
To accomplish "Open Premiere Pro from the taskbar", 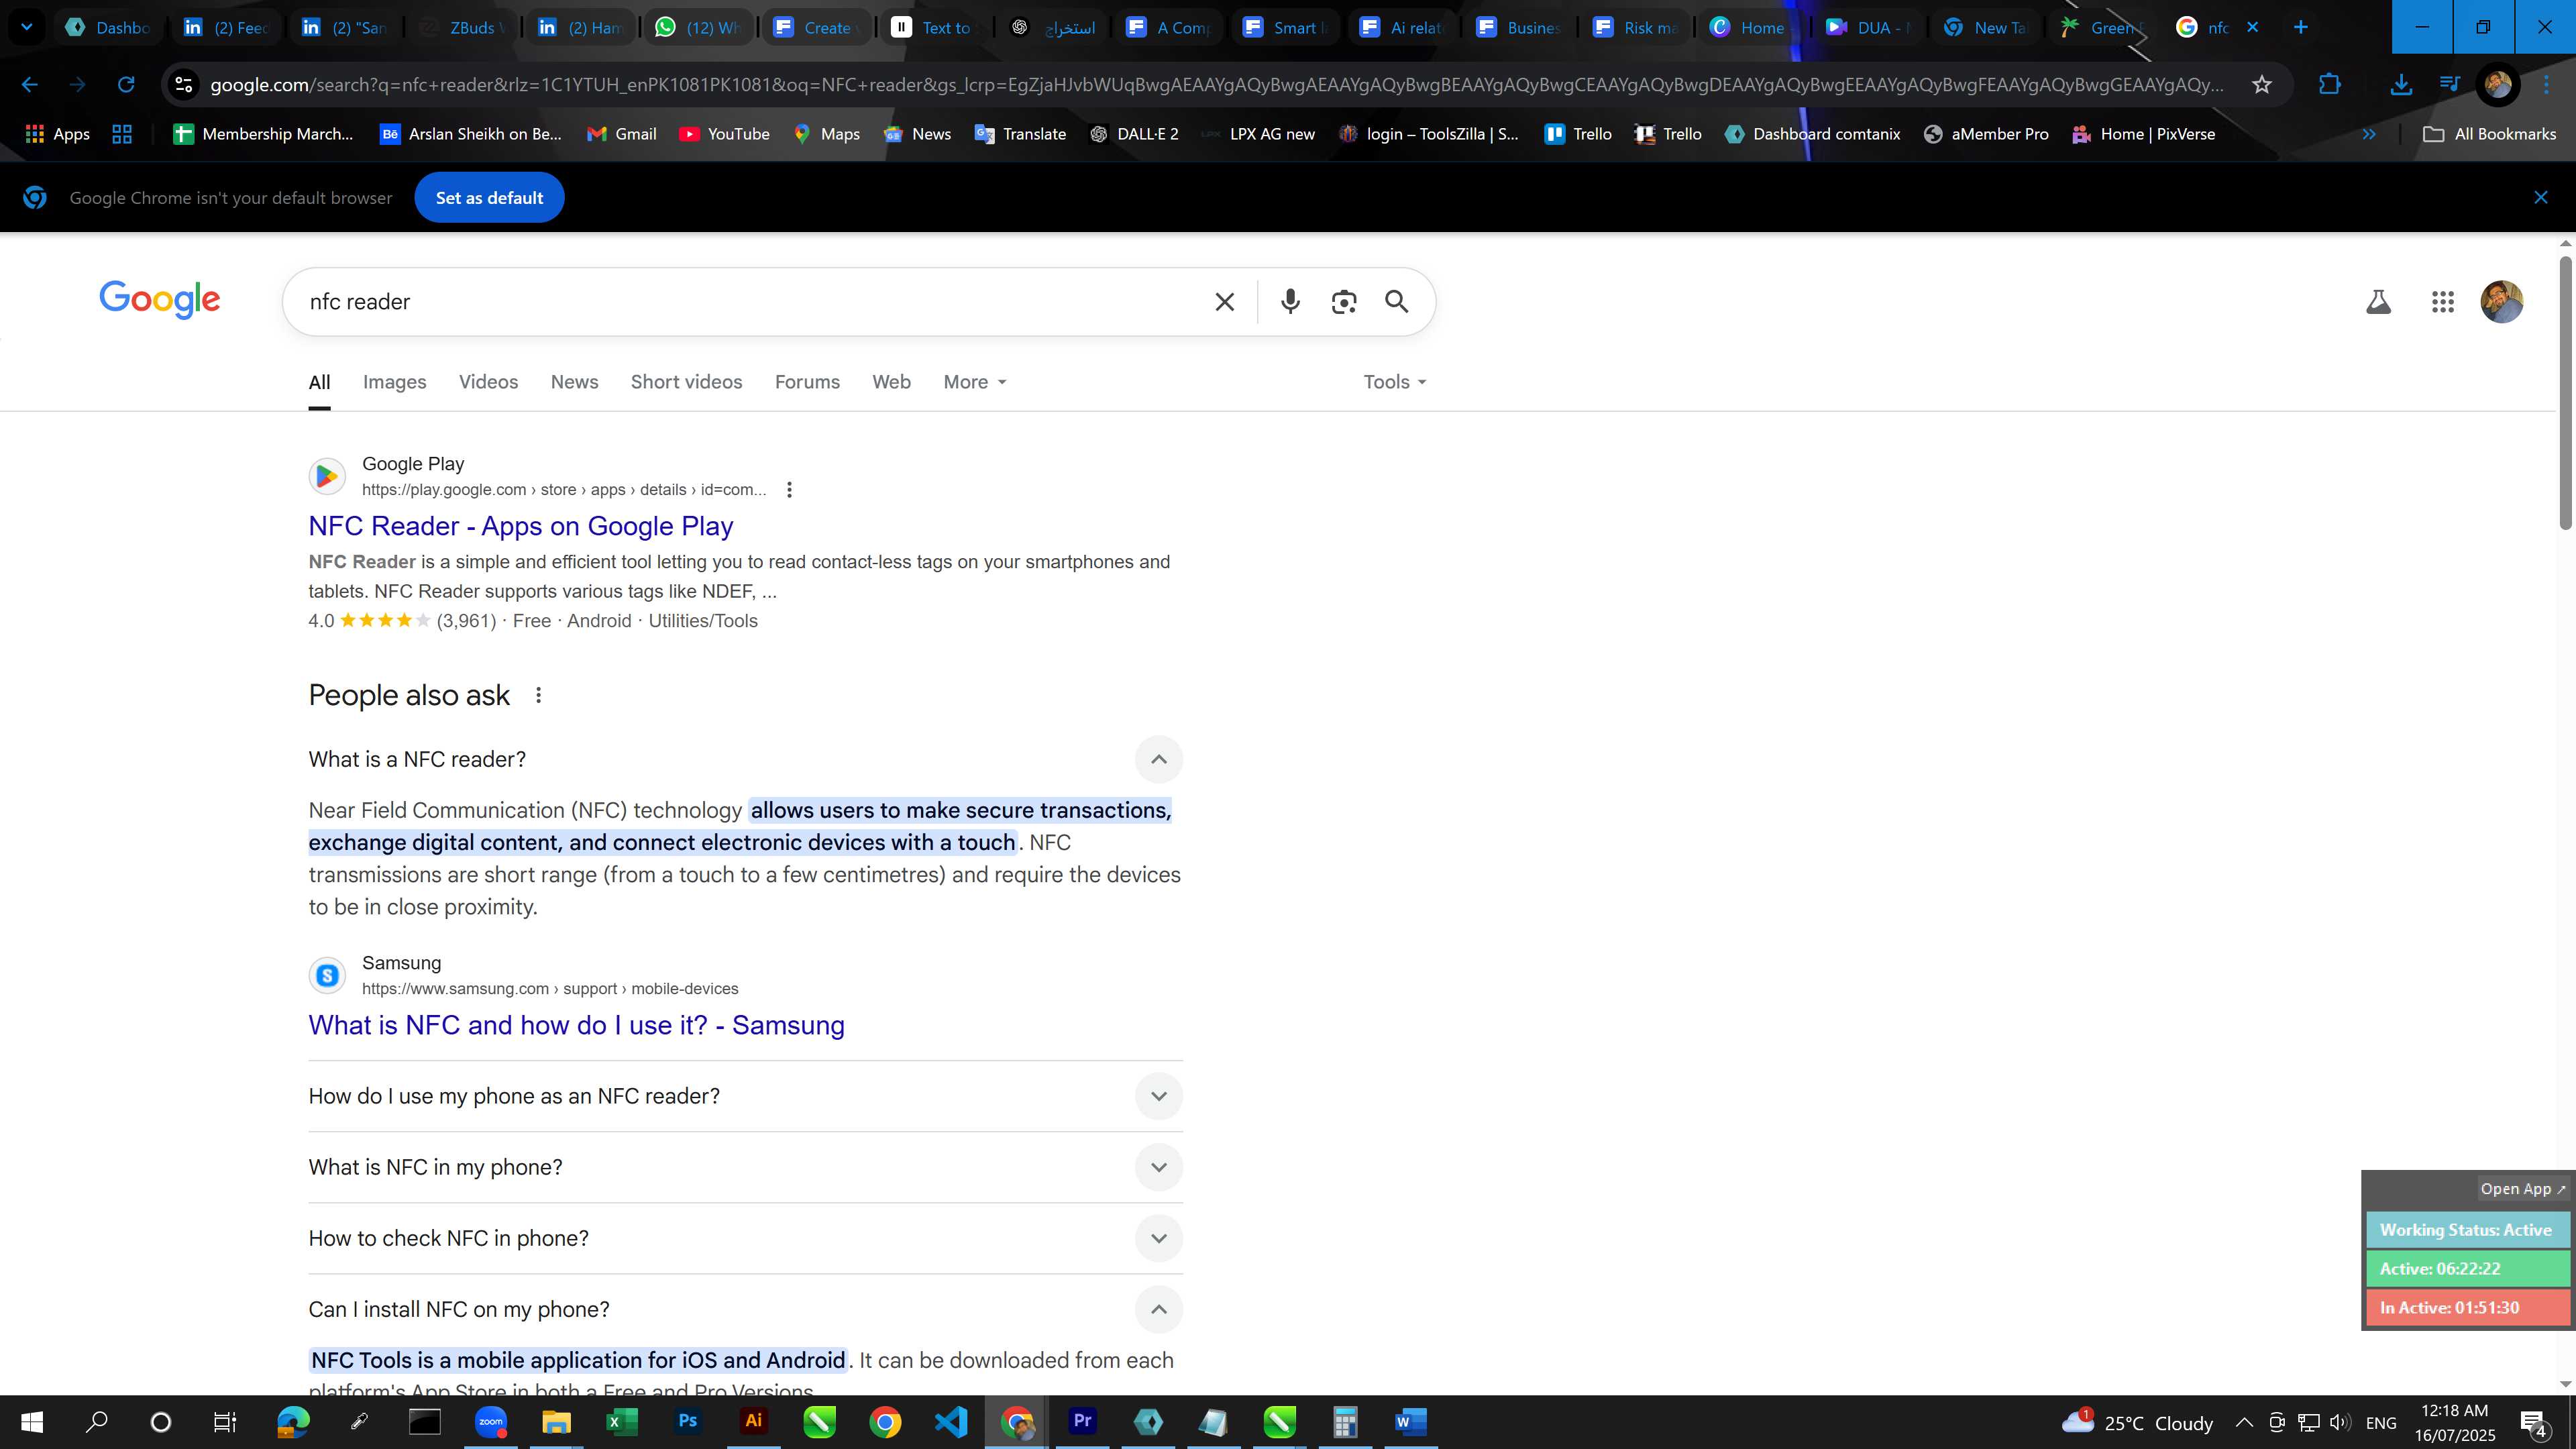I will tap(1082, 1421).
